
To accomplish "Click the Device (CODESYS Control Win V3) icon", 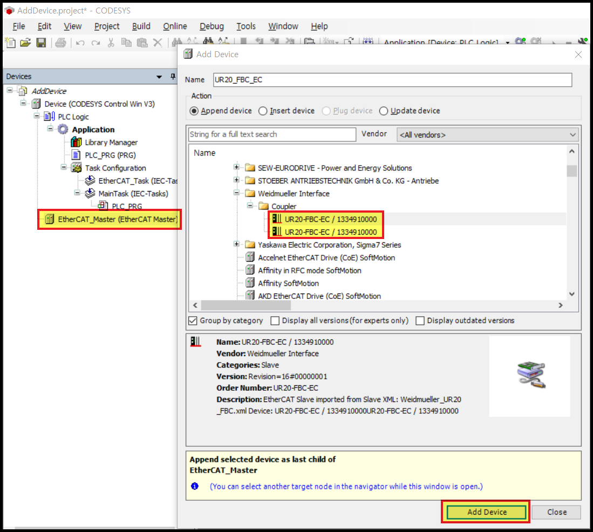I will (36, 104).
